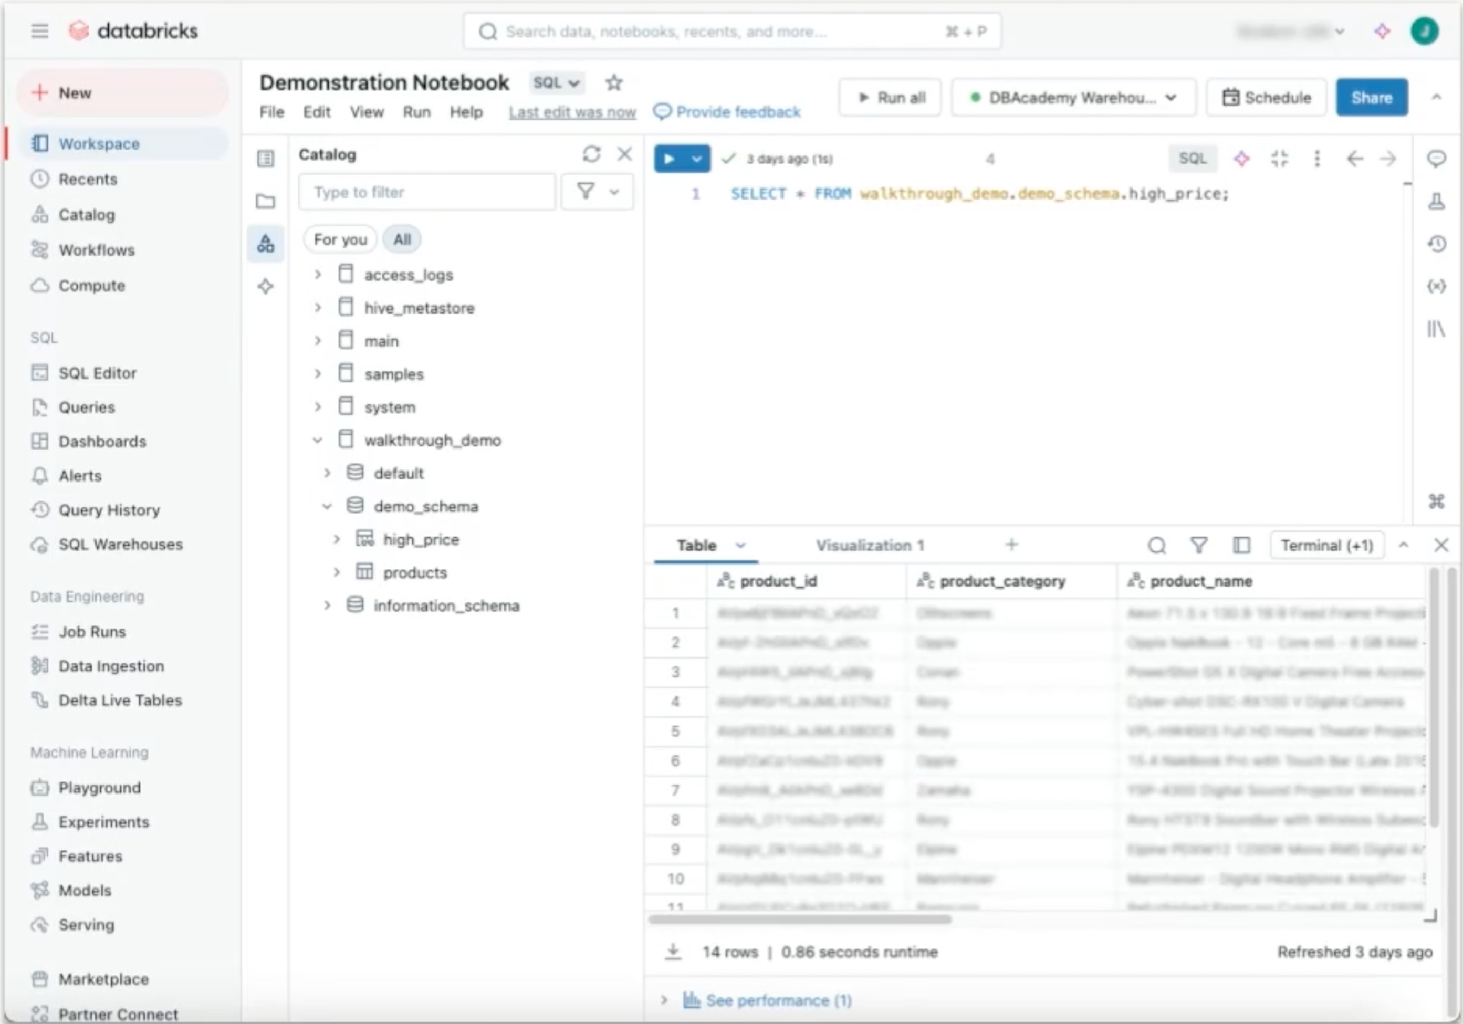Search within the results table
Image resolution: width=1463 pixels, height=1024 pixels.
pos(1157,546)
